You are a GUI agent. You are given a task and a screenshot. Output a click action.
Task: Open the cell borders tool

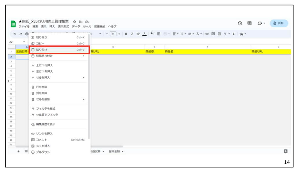158,34
